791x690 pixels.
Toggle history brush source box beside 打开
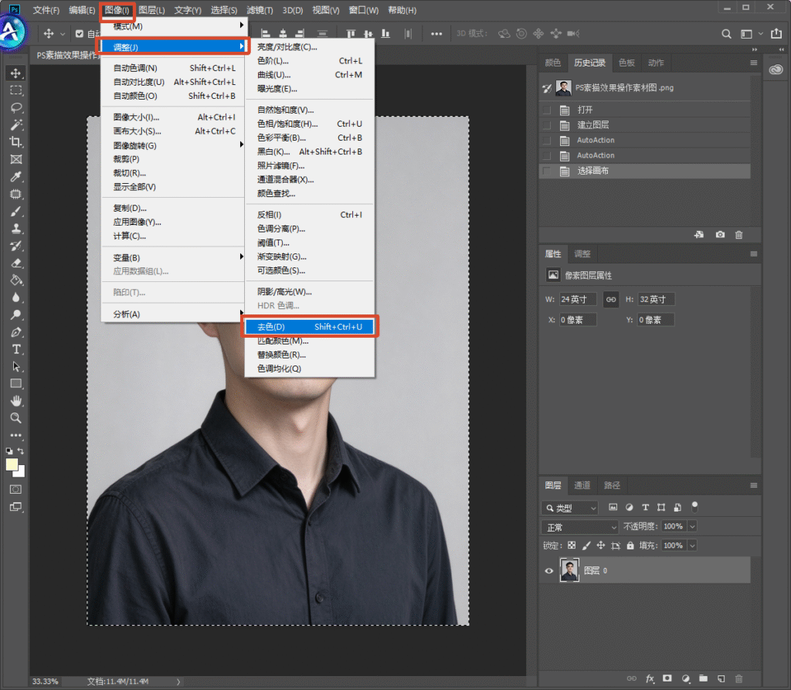(x=547, y=110)
